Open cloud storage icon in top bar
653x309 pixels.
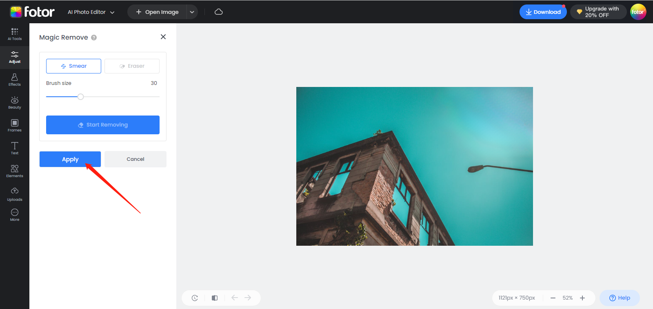coord(219,12)
